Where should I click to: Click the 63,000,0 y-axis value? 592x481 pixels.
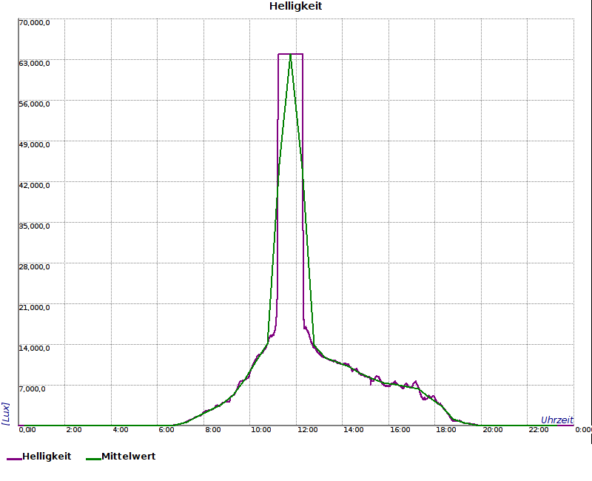pos(34,64)
